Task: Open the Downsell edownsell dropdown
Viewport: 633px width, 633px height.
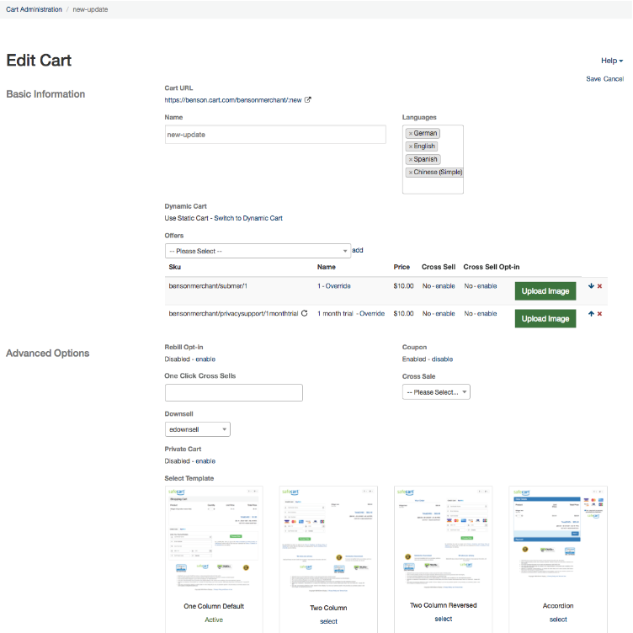Action: tap(198, 430)
